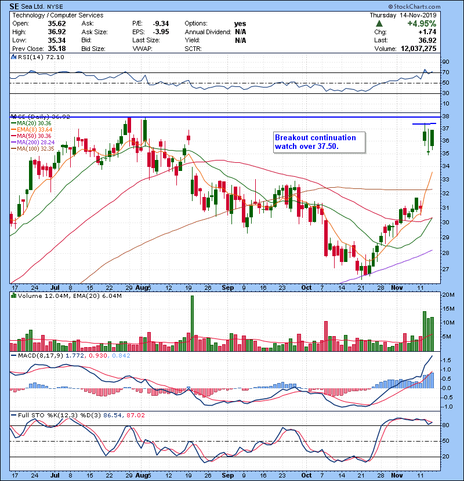Click the Volume 12.04M, EMA(20) 6.04M label
Image resolution: width=464 pixels, height=481 pixels.
point(70,296)
